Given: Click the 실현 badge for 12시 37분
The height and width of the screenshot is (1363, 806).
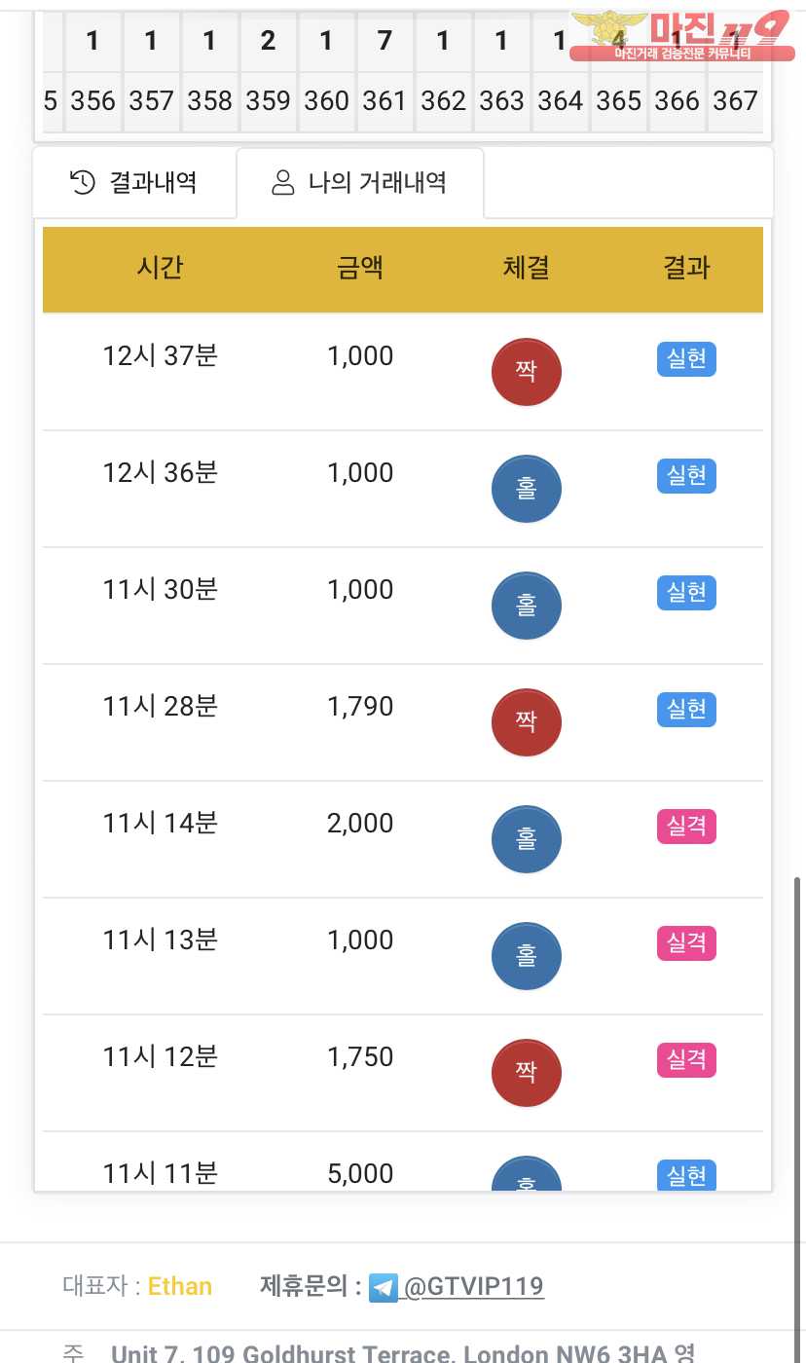Looking at the screenshot, I should (686, 359).
